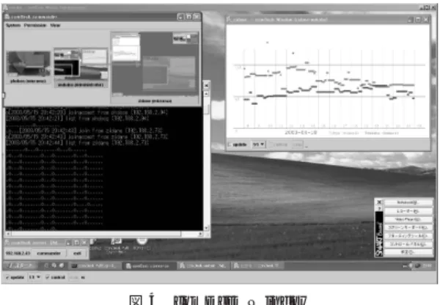The height and width of the screenshot is (305, 440).
Task: Open the Permission menu in comDesk commander
Action: point(35,25)
